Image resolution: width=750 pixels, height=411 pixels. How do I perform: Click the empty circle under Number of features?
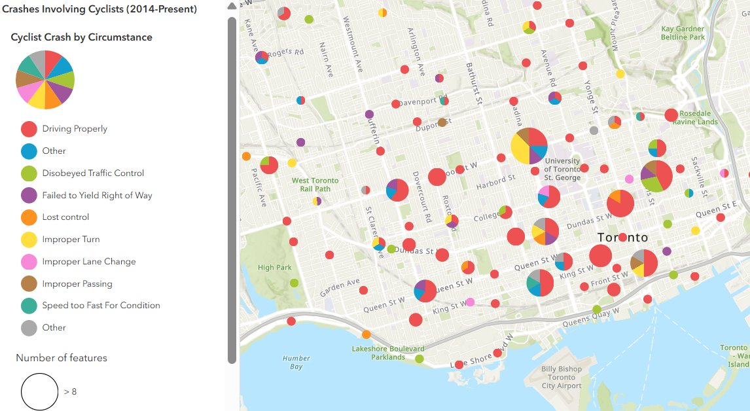[x=40, y=392]
